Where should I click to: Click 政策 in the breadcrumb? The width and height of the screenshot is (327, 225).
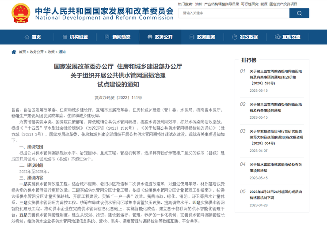(x=51, y=52)
